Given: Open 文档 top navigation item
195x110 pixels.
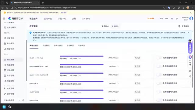Looking at the screenshot, I should click(74, 19).
